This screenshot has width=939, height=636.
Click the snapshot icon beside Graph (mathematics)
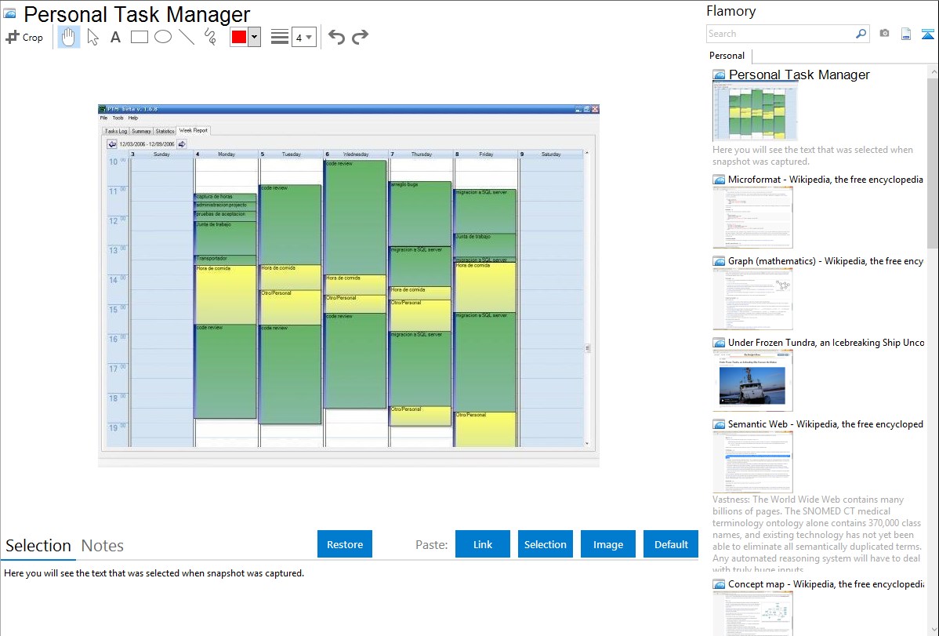pyautogui.click(x=719, y=261)
